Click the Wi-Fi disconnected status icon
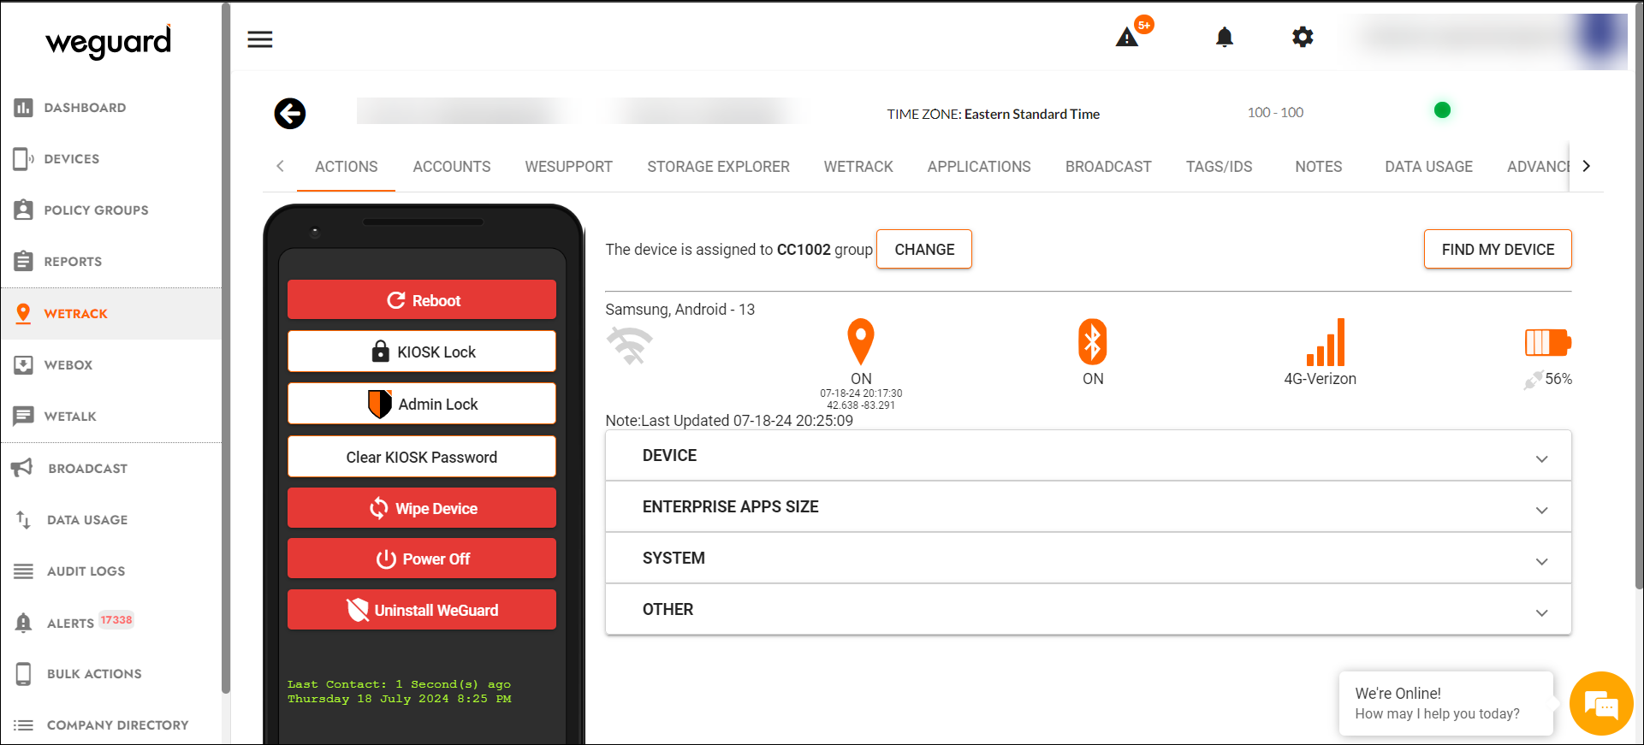Image resolution: width=1644 pixels, height=745 pixels. click(x=630, y=346)
